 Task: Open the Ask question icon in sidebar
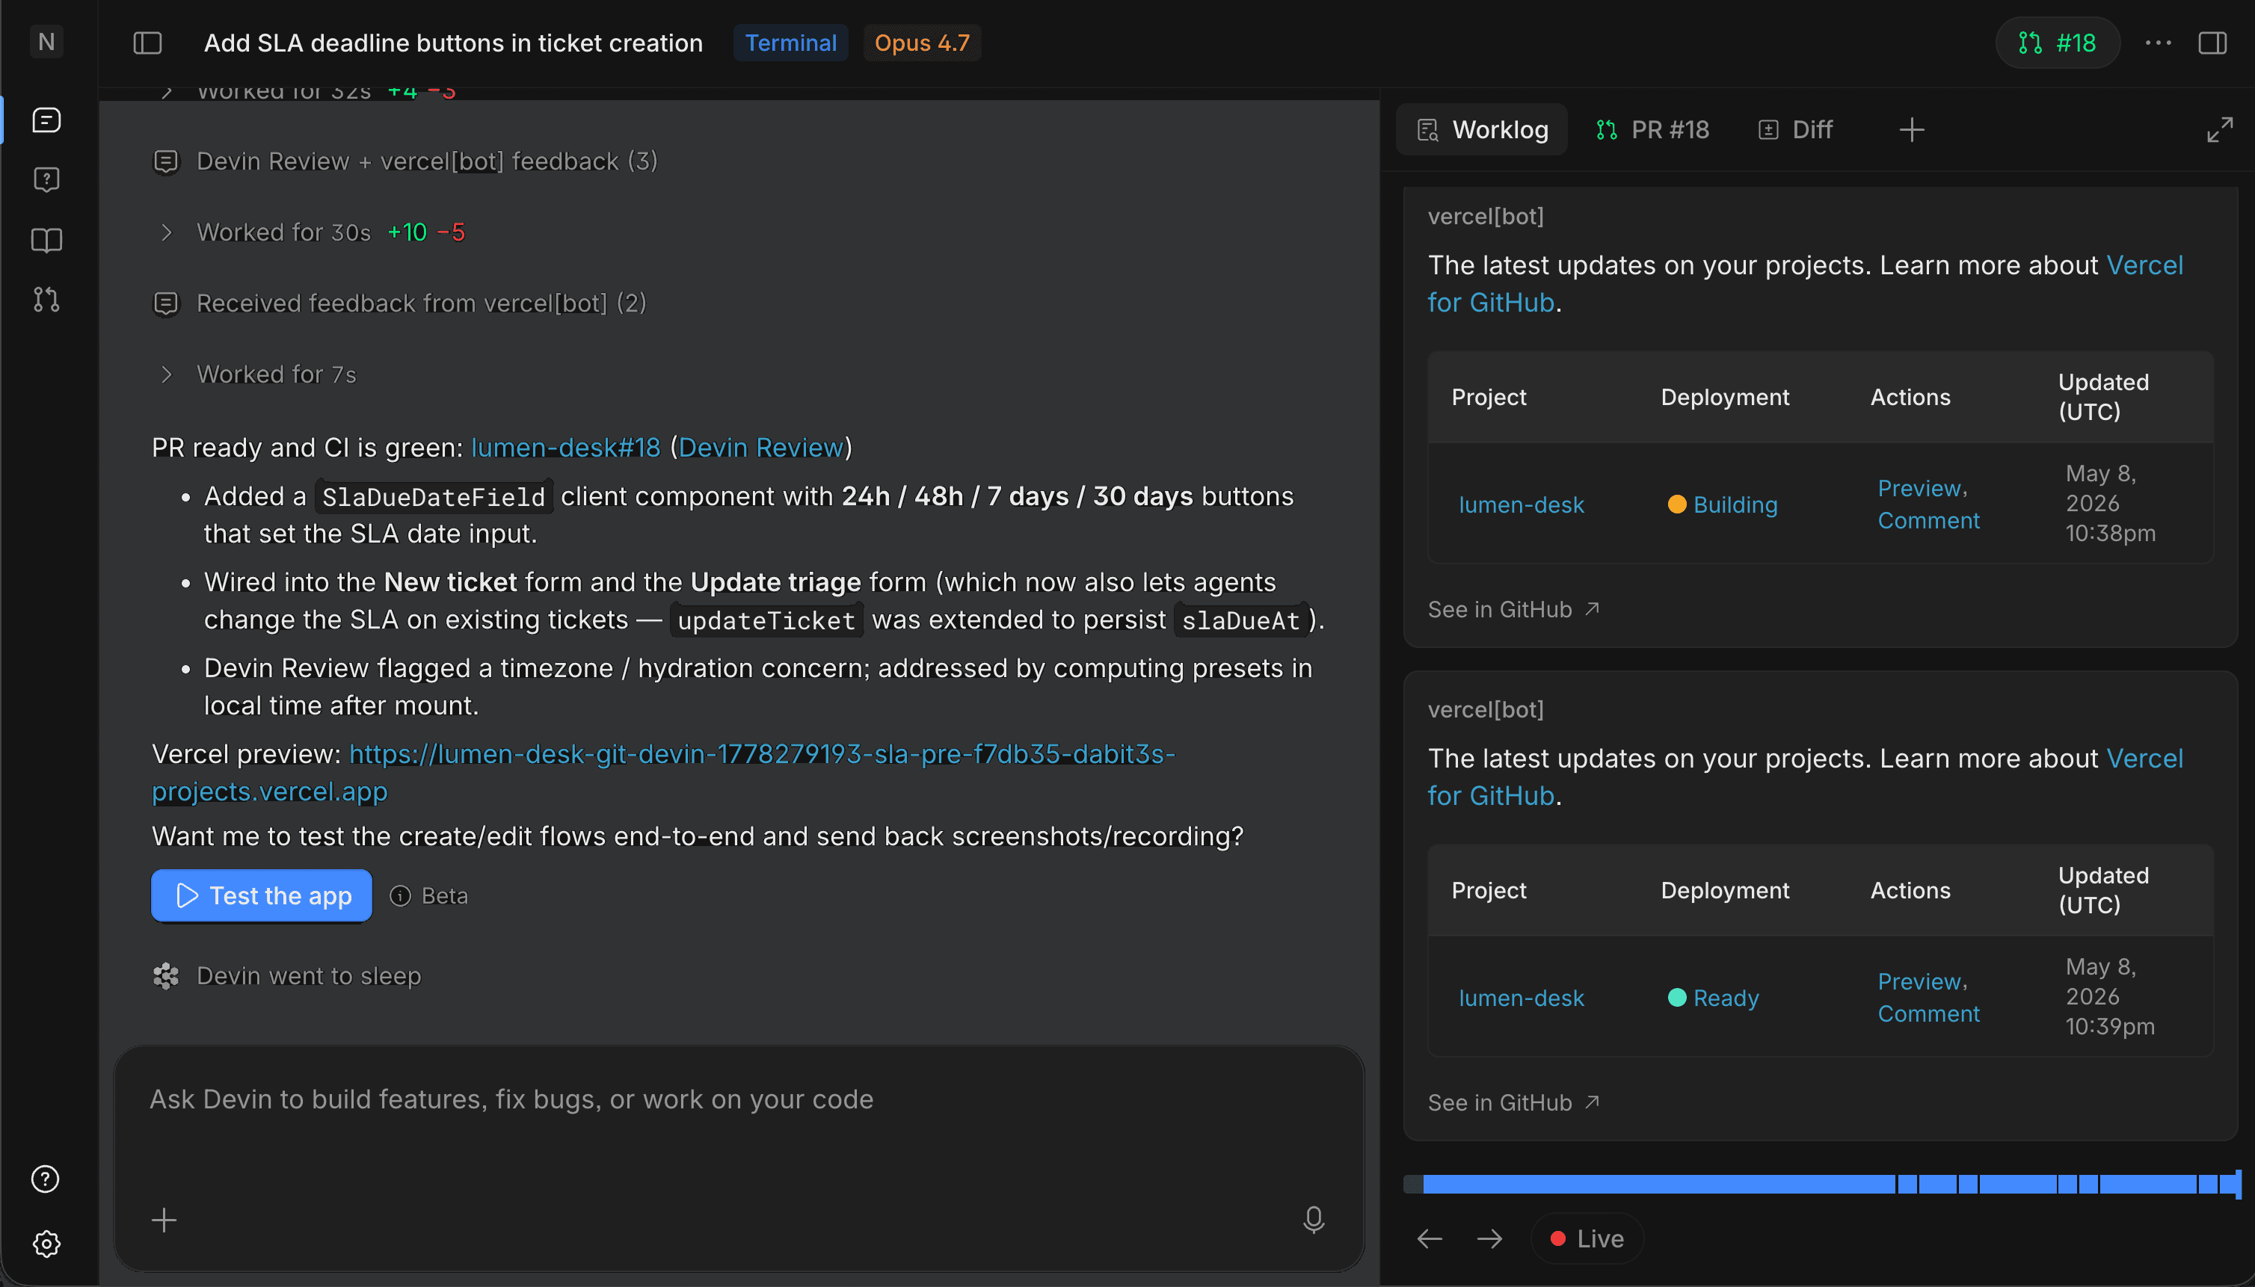[47, 180]
